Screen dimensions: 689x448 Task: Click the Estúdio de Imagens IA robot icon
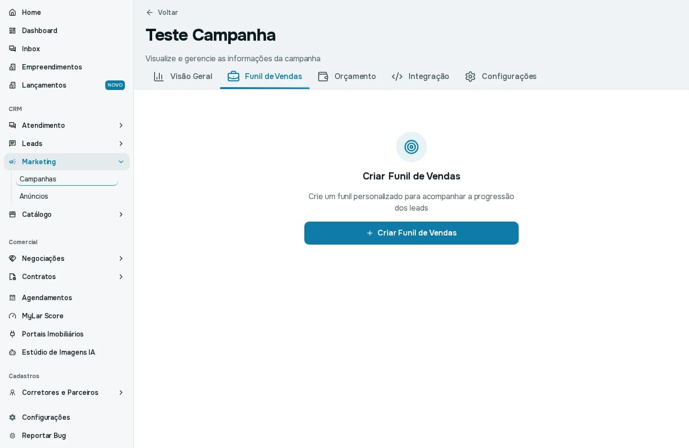[12, 352]
